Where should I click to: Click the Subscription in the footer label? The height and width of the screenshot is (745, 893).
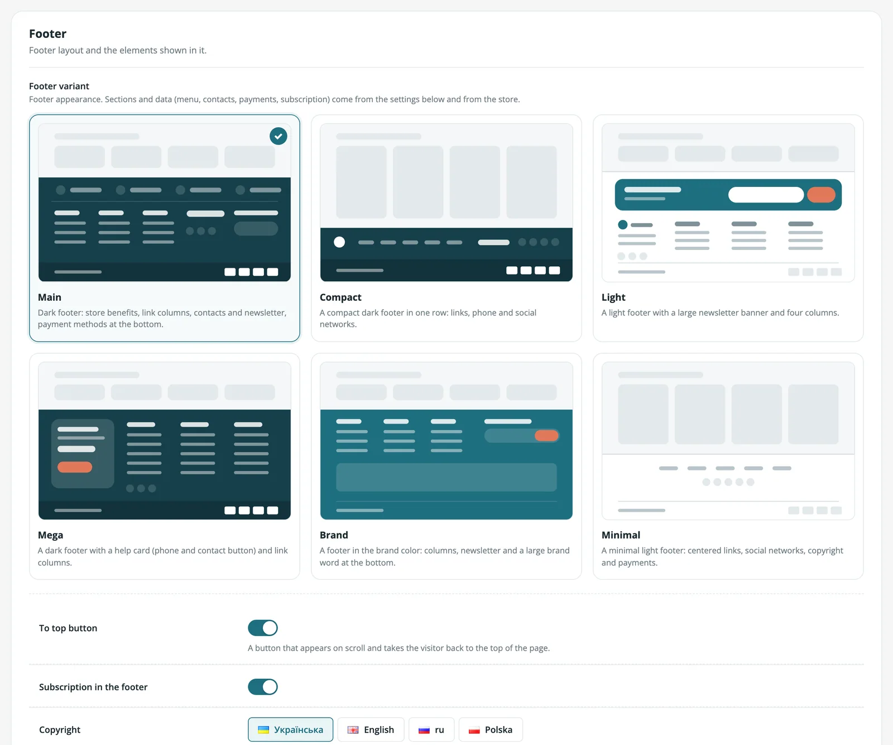pyautogui.click(x=93, y=687)
